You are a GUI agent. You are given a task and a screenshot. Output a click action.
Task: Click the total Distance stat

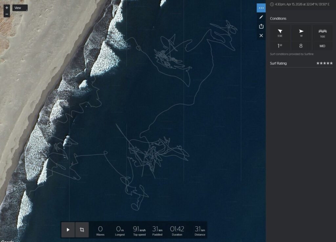click(x=199, y=230)
